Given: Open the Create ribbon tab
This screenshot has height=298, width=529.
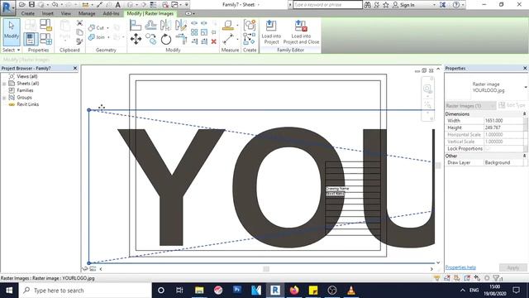Looking at the screenshot, I should (27, 13).
